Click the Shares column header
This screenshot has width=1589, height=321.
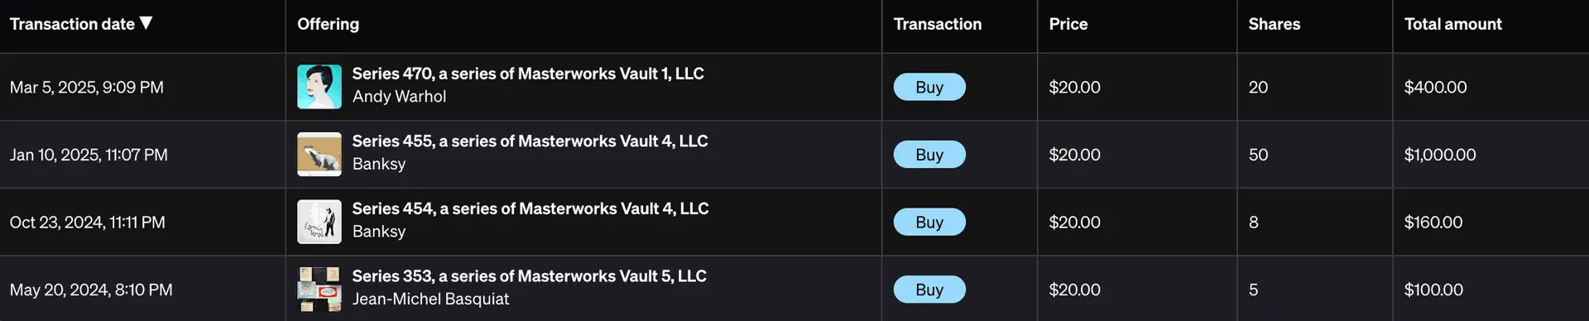pos(1275,24)
